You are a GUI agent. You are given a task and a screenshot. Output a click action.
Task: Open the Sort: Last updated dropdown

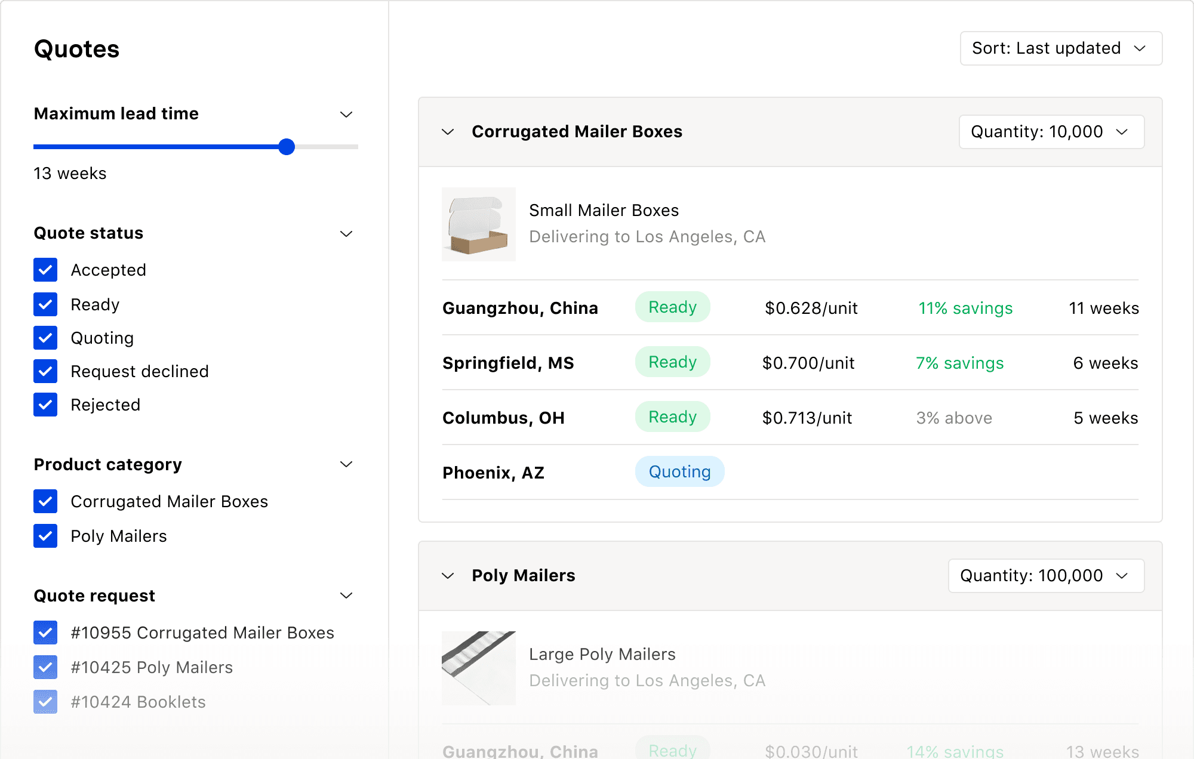[x=1060, y=48]
